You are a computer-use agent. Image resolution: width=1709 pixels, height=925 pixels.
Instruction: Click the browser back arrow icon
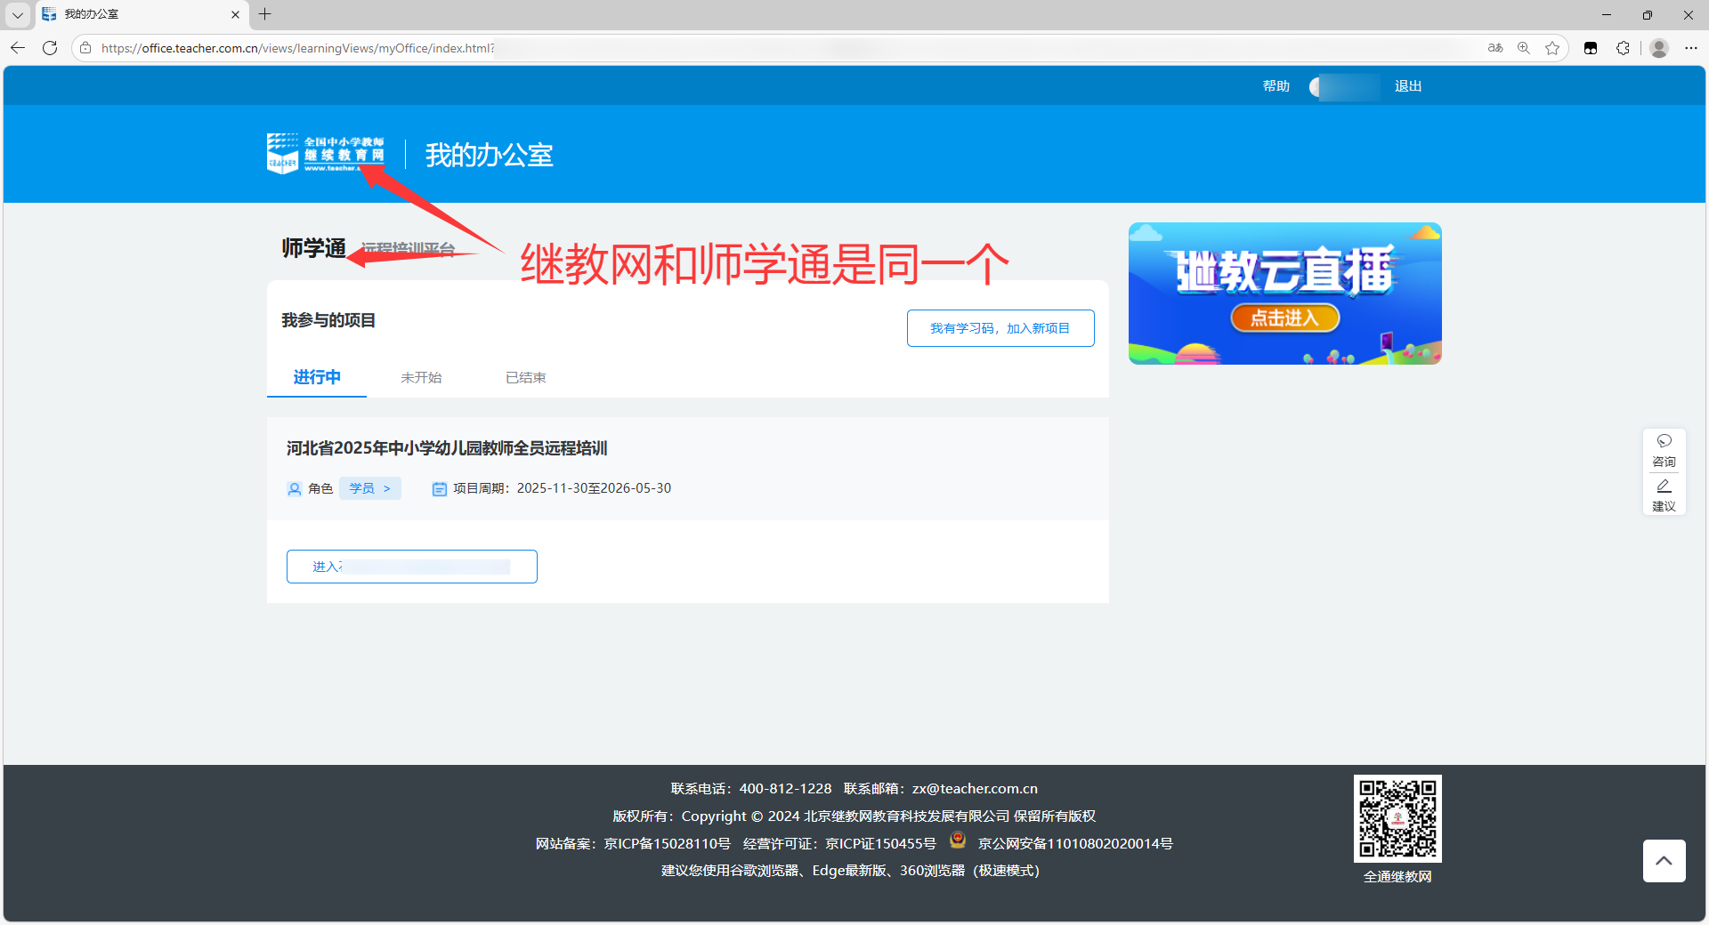pos(18,48)
